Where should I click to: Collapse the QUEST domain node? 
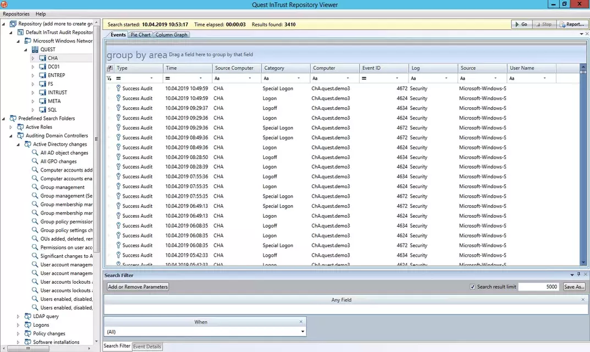pyautogui.click(x=26, y=50)
